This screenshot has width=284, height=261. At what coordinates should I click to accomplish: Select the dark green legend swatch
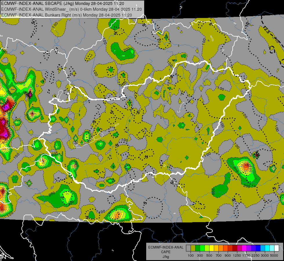[198, 248]
